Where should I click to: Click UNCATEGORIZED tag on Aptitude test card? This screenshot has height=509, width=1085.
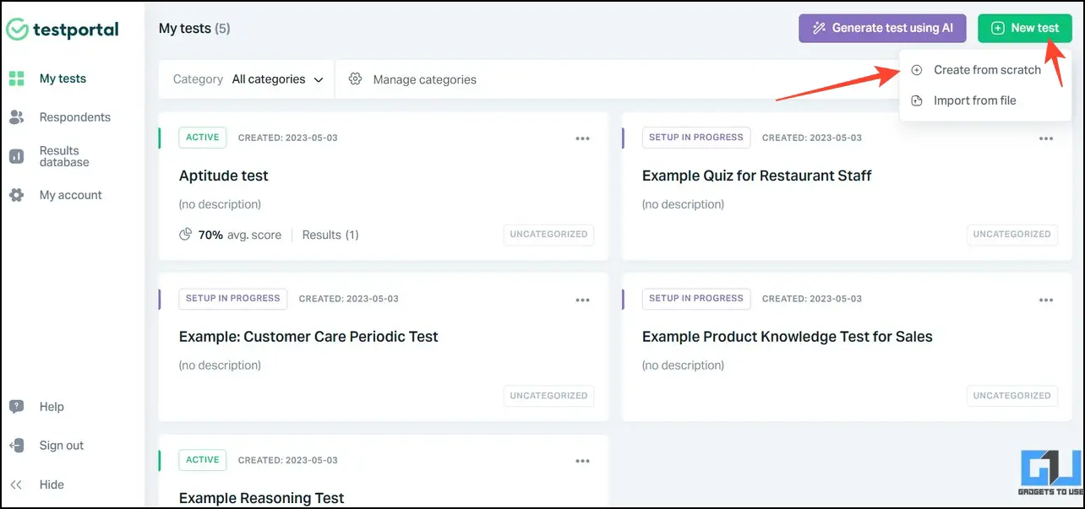(x=549, y=235)
